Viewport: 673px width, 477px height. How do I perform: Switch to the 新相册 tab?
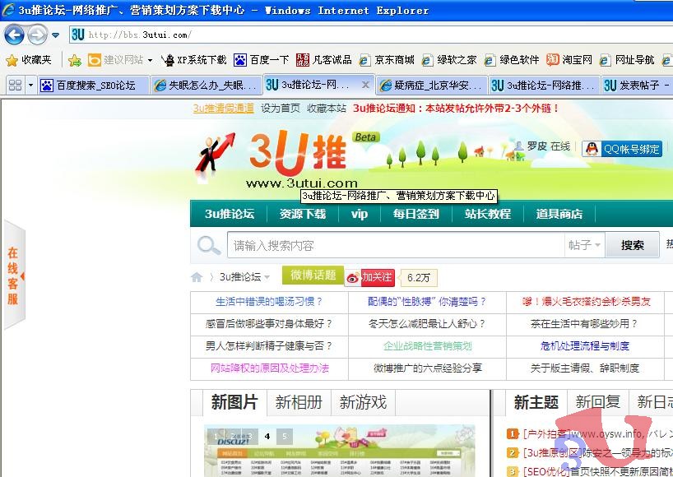(x=298, y=403)
